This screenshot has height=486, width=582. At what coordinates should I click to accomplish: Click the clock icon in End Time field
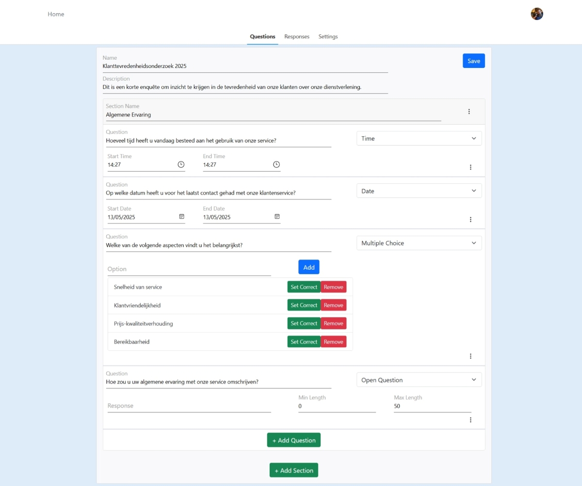tap(276, 164)
